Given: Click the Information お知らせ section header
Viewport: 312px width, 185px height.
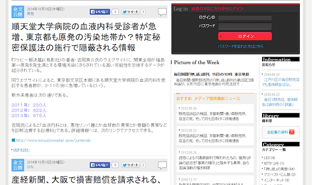Looking at the screenshot, I should [280, 62].
